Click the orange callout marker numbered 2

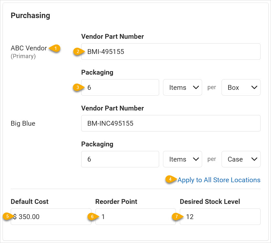pyautogui.click(x=79, y=51)
